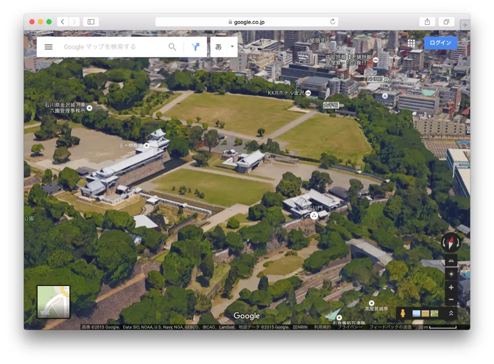Screen dimensions: 494x364
Task: Click the プライバシー link in the footer
Action: 352,327
